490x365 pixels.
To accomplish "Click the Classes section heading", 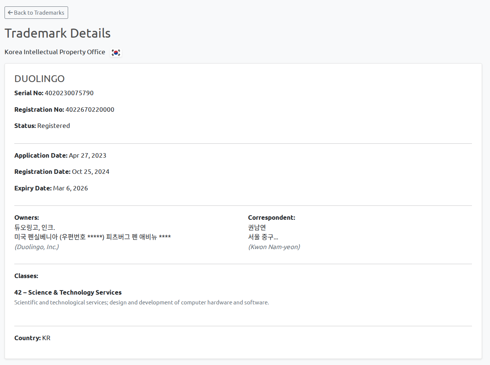I will [26, 276].
